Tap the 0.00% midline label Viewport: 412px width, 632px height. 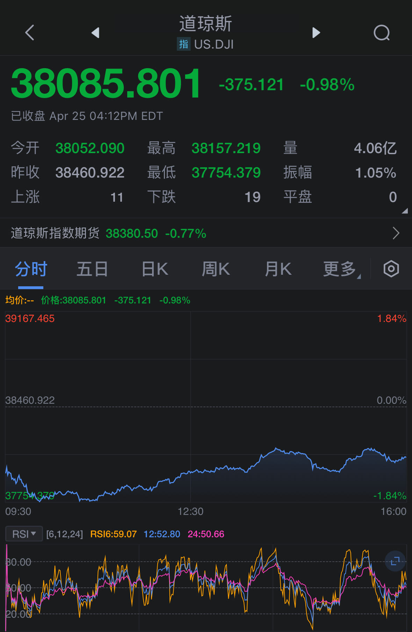[391, 400]
